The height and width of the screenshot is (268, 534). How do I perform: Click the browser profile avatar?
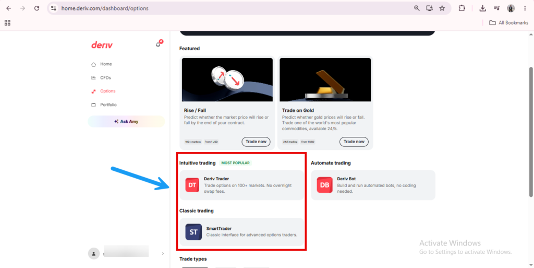click(x=511, y=8)
